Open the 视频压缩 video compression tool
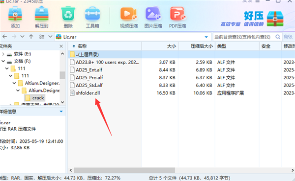This screenshot has width=295, height=181. [x=129, y=14]
